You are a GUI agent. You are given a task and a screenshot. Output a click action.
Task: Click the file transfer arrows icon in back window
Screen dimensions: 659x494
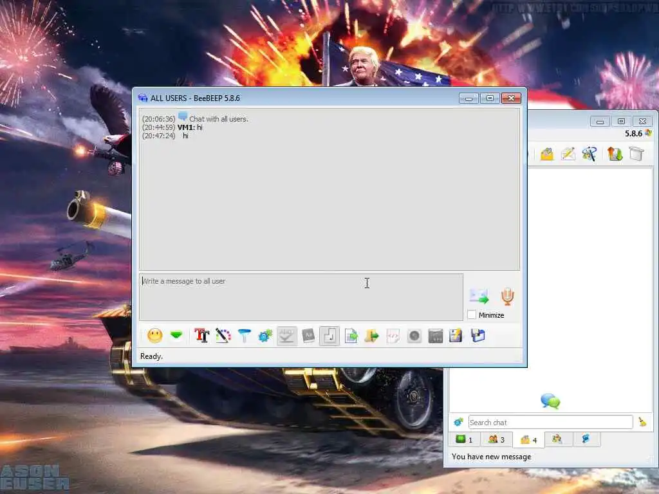615,154
